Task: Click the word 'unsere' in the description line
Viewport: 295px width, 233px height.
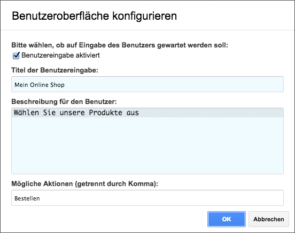Action: pos(72,113)
